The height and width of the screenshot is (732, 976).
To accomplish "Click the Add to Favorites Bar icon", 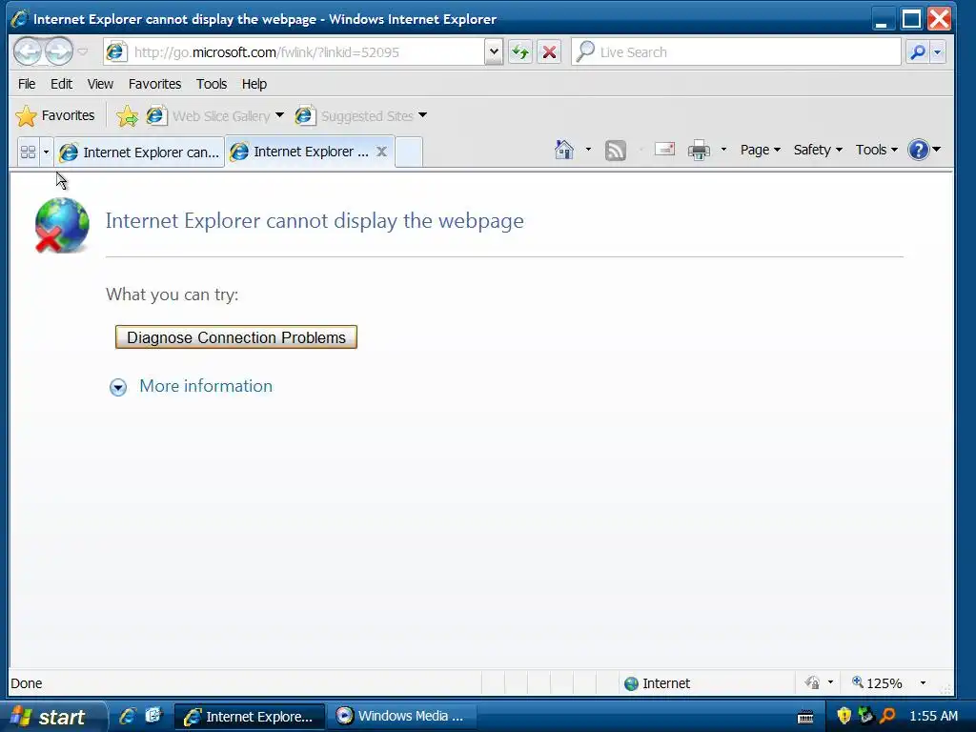I will click(127, 115).
